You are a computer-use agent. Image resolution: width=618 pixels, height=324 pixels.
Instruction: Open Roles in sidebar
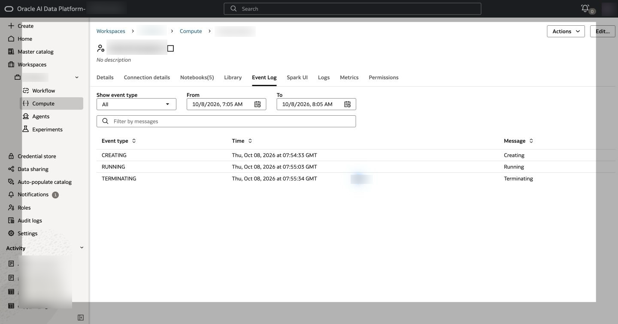point(24,207)
